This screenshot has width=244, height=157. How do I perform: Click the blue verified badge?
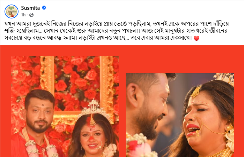pyautogui.click(x=44, y=8)
